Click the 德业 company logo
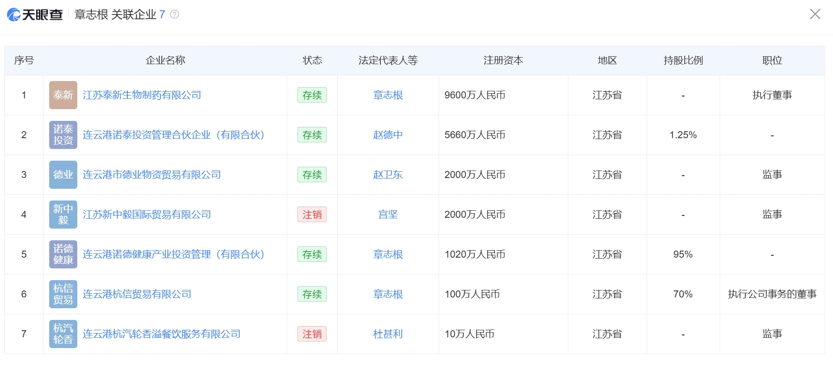Viewport: 833px width, 371px height. click(63, 175)
